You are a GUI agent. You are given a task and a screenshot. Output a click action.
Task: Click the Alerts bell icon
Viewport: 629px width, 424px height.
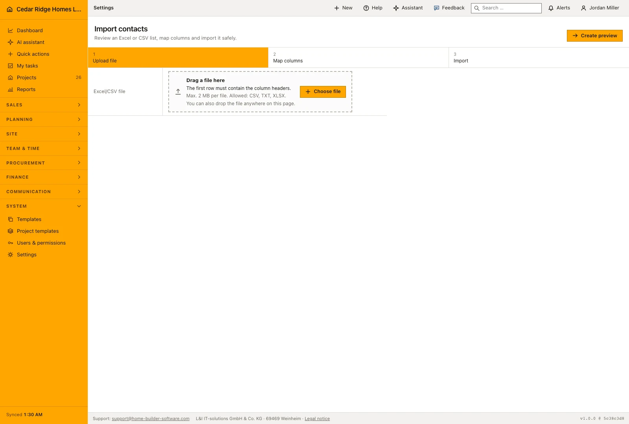coord(551,8)
